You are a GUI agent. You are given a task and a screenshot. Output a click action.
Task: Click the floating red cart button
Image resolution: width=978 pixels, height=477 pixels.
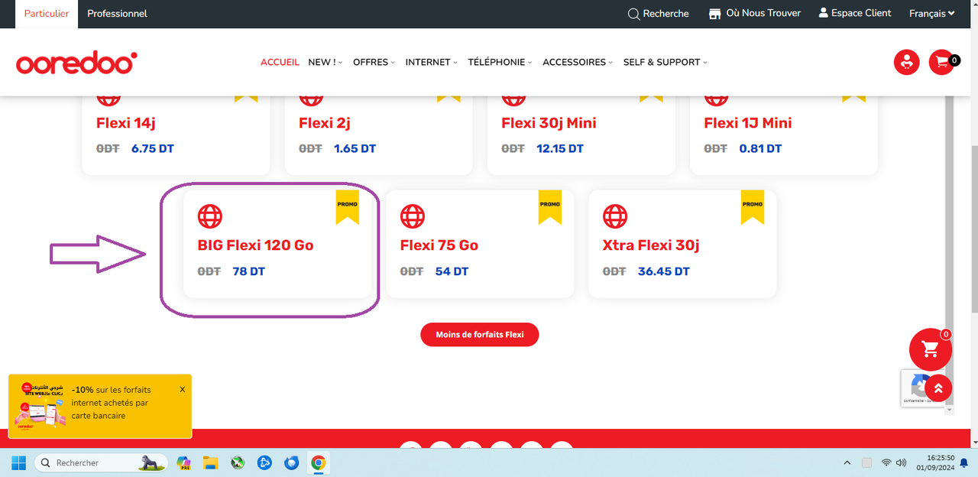tap(930, 349)
